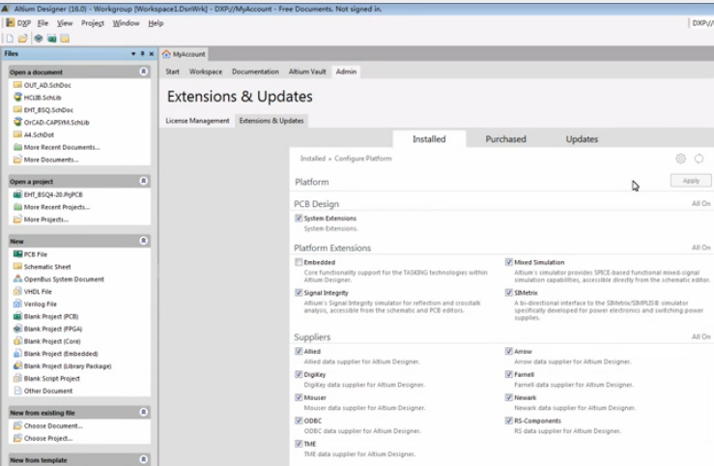The width and height of the screenshot is (714, 466).
Task: Click the new document toolbar icon
Action: (10, 39)
